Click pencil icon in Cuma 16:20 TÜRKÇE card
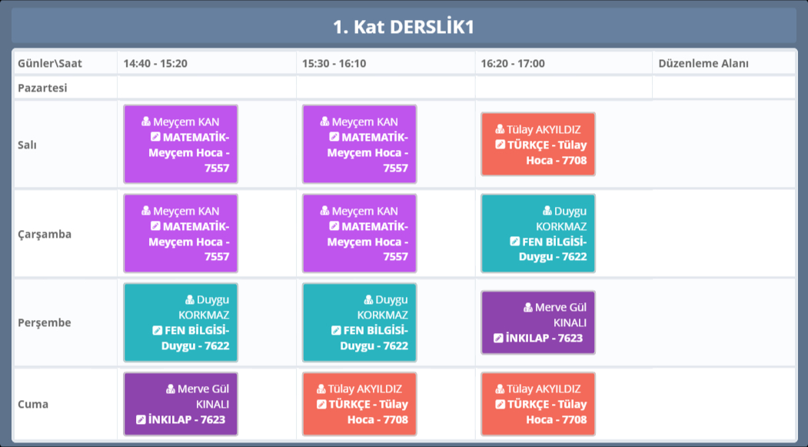Screen dimensions: 808x447 coord(500,404)
